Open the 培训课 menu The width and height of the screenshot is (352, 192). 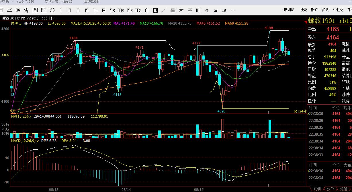click(289, 10)
